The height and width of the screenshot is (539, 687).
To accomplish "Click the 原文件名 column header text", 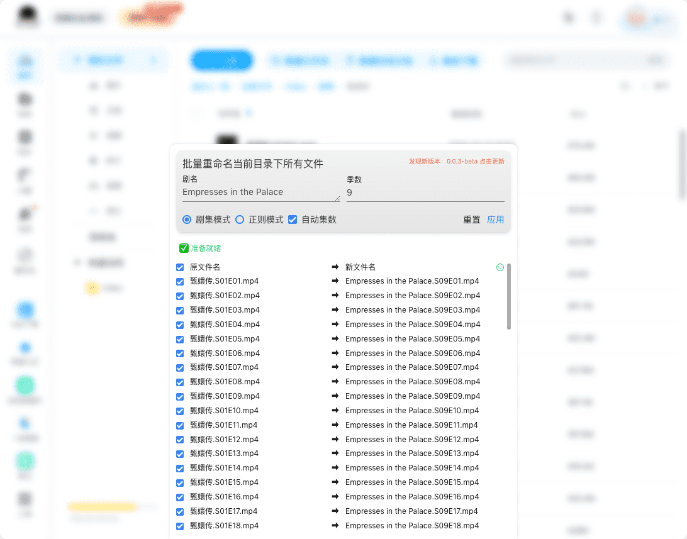I will pyautogui.click(x=204, y=267).
